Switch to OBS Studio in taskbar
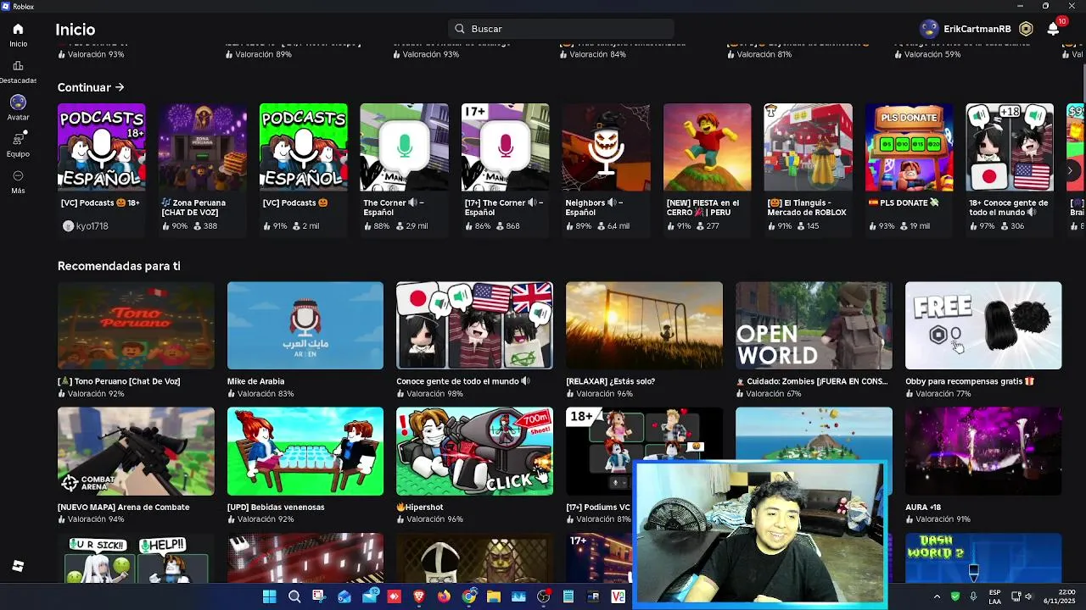 tap(544, 596)
